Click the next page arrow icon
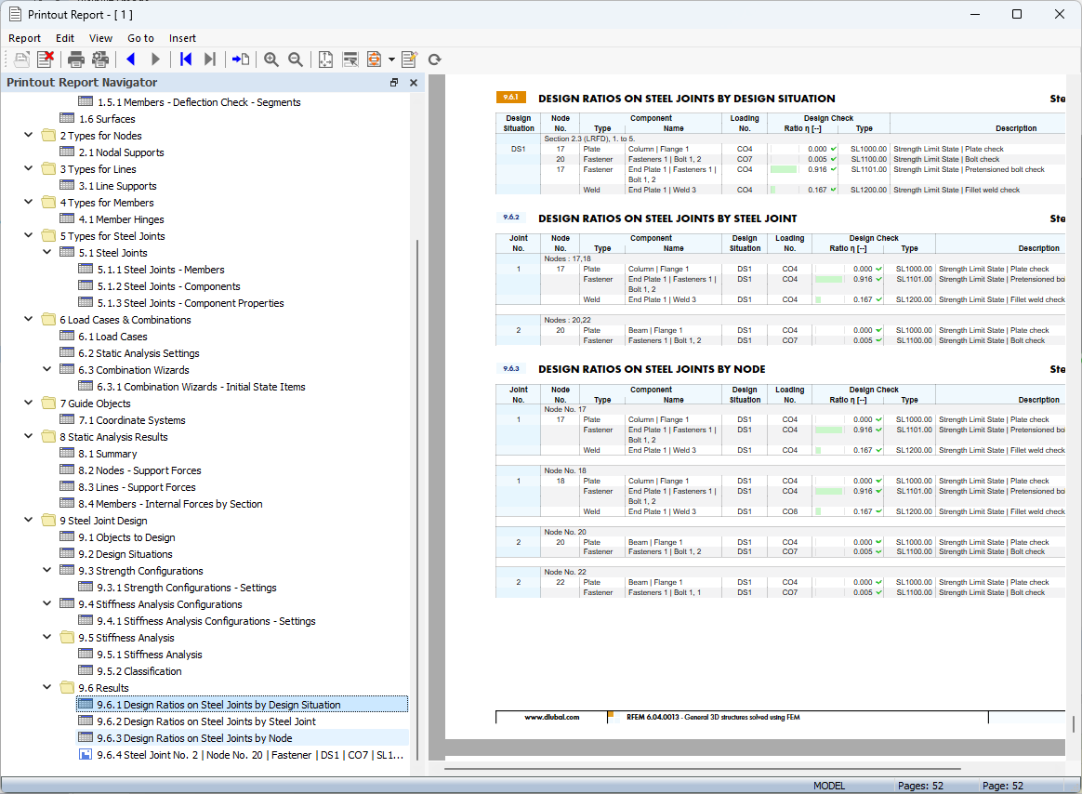 (x=155, y=59)
